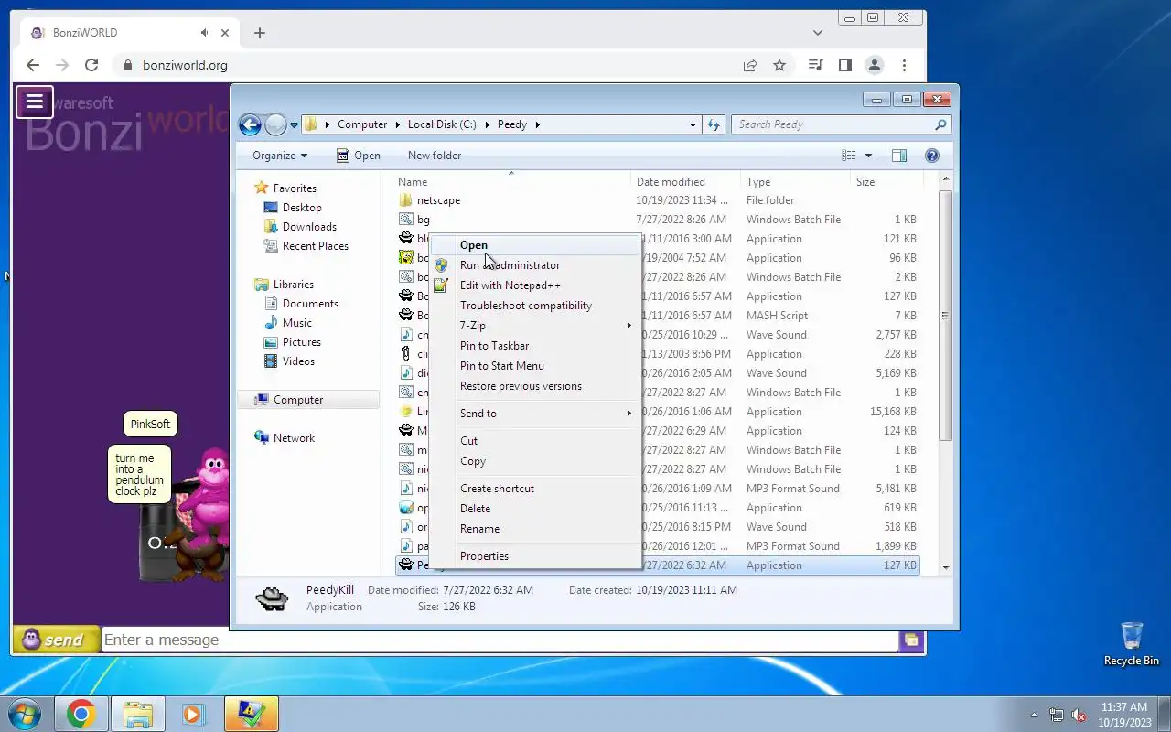
Task: Choose Run as administrator
Action: click(x=535, y=265)
